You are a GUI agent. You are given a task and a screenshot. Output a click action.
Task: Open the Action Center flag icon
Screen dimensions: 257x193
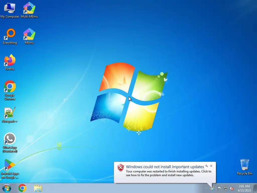coord(219,188)
